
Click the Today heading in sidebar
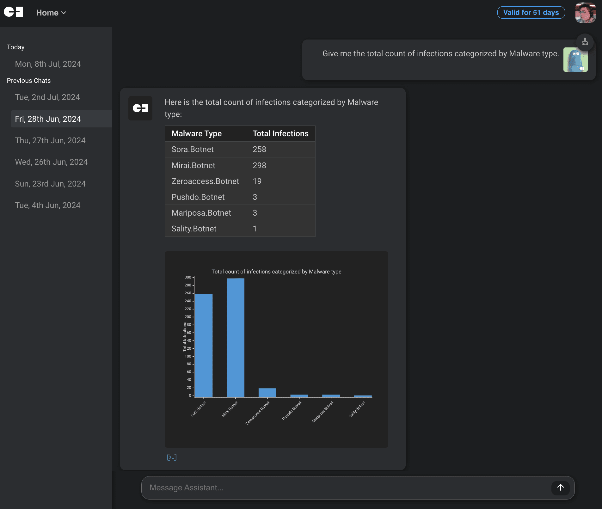point(15,47)
